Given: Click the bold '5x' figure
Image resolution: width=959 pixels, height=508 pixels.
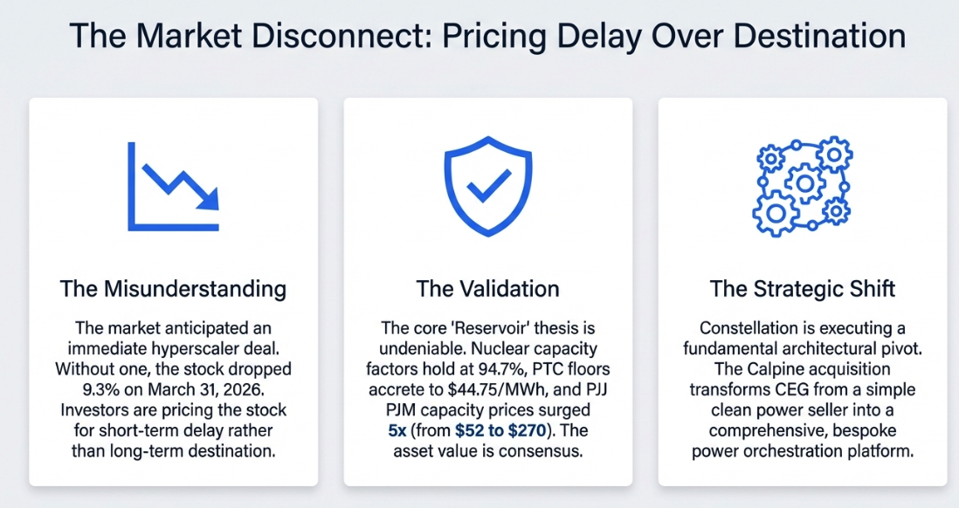Looking at the screenshot, I should pyautogui.click(x=397, y=430).
